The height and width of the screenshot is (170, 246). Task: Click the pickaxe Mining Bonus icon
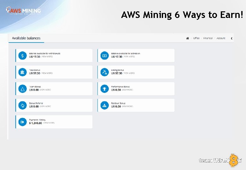(x=104, y=72)
